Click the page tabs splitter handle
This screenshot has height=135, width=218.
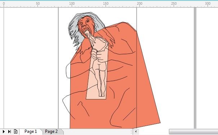click(x=131, y=132)
